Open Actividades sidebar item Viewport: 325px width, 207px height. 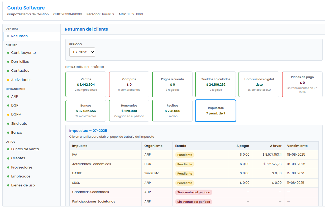point(31,80)
